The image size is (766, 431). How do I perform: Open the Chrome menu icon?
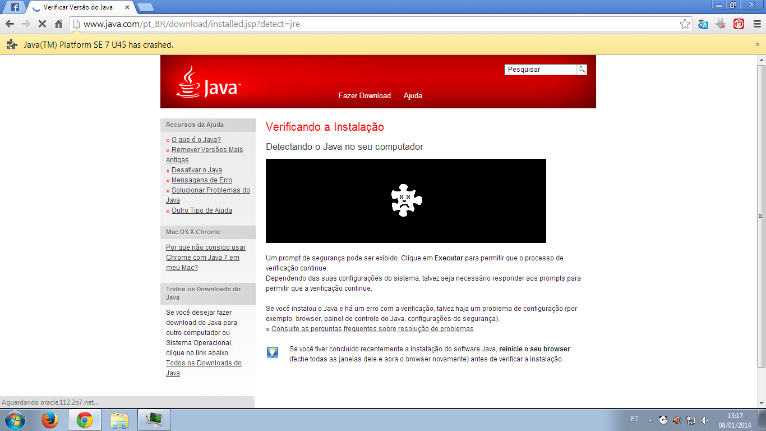pyautogui.click(x=756, y=24)
